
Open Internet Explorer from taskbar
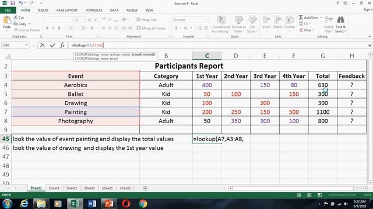tap(24, 204)
